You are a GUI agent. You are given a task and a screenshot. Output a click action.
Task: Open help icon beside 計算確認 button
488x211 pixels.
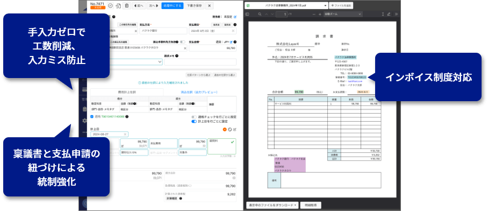click(x=181, y=199)
